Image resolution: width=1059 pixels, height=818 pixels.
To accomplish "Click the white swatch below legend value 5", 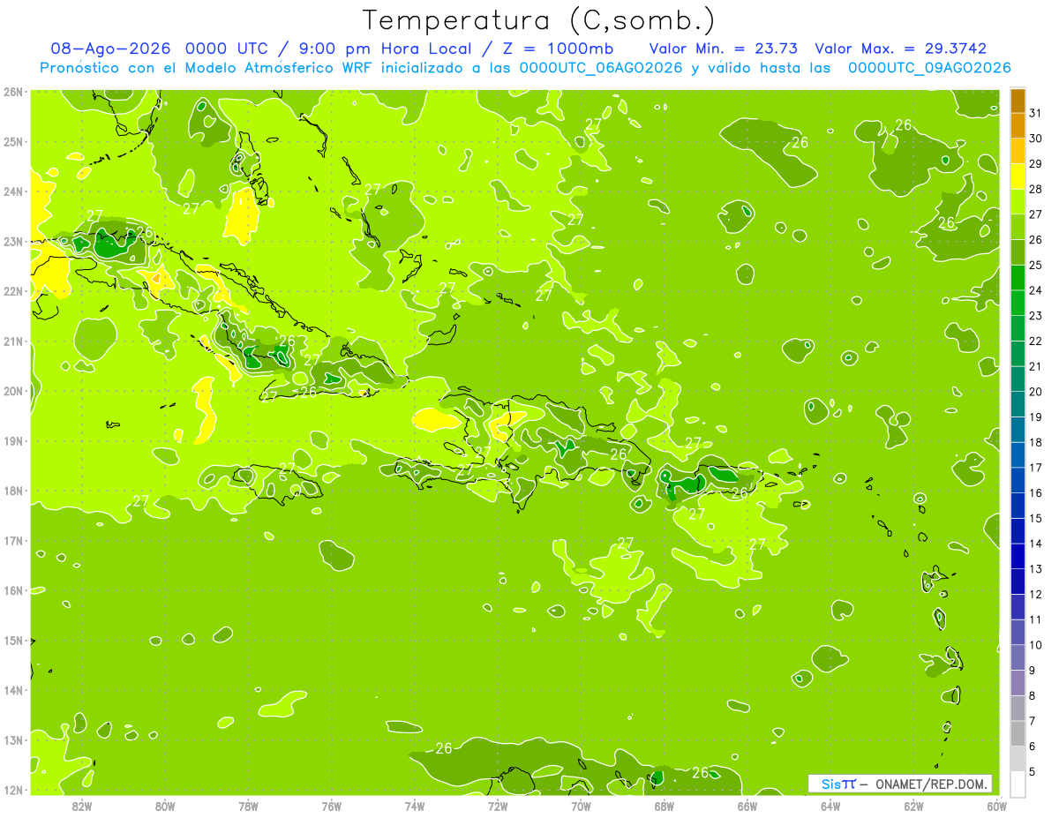I will (x=1018, y=784).
